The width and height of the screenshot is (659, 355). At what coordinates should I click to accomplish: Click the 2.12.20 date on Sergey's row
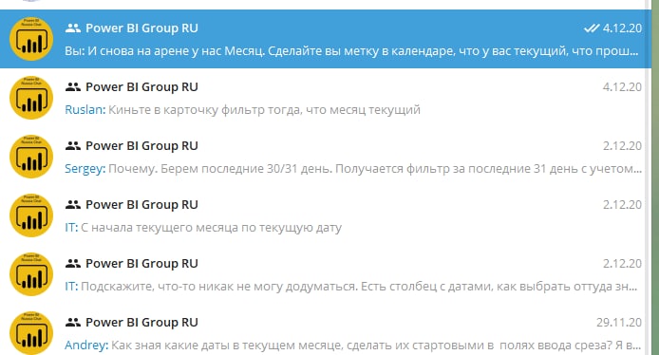[622, 146]
